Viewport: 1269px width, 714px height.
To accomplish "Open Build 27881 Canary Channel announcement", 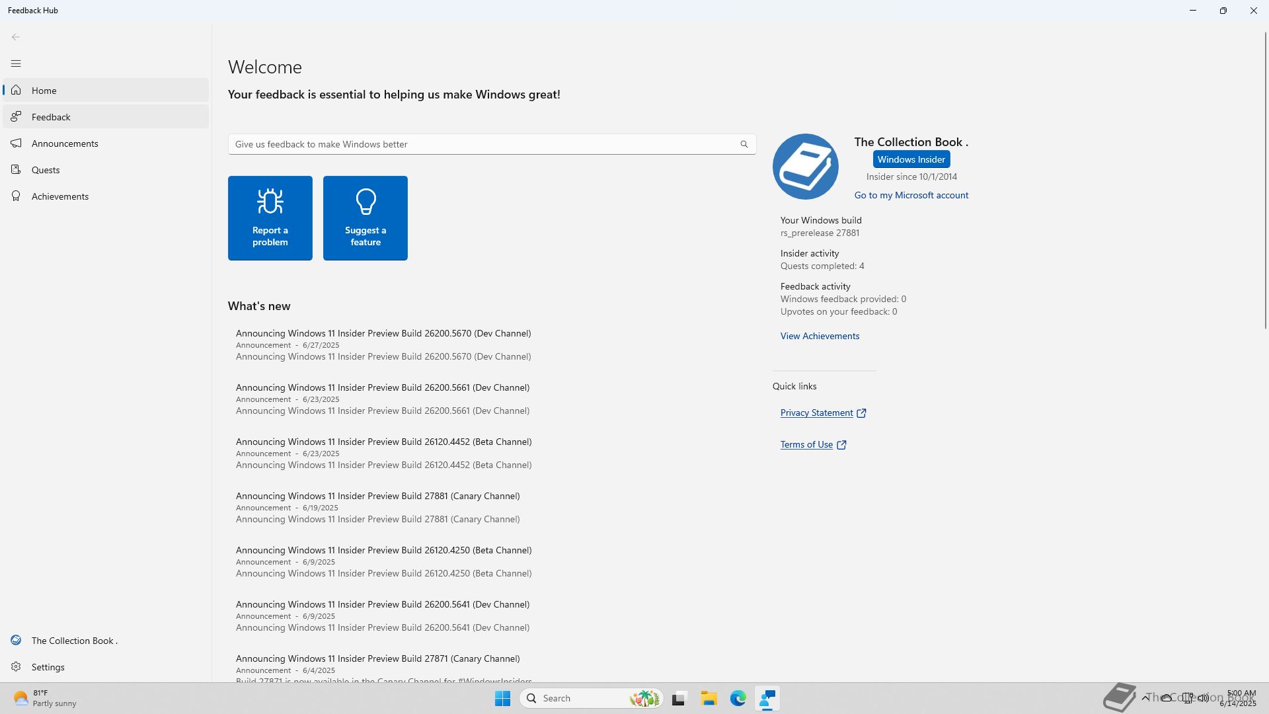I will pos(377,496).
